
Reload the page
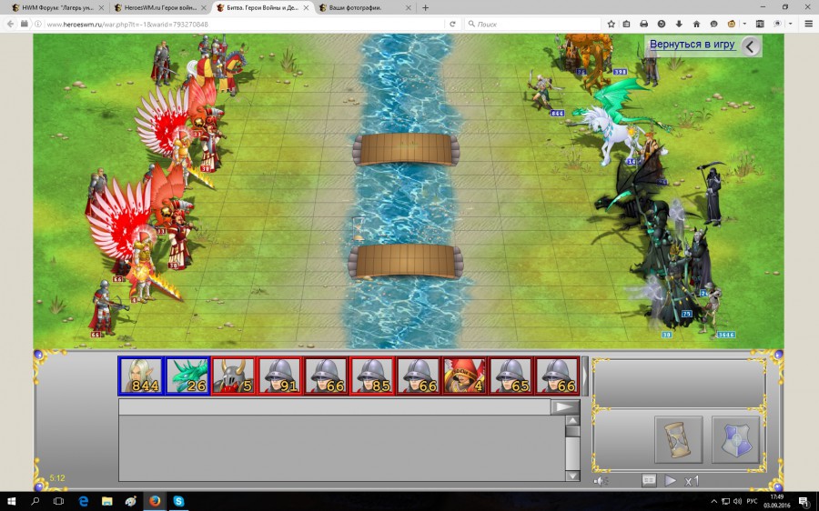coord(452,24)
